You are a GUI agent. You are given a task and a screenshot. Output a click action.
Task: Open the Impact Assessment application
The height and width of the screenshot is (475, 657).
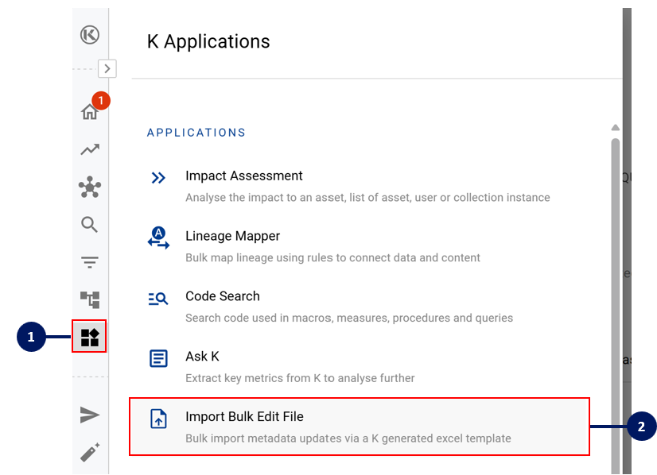244,176
